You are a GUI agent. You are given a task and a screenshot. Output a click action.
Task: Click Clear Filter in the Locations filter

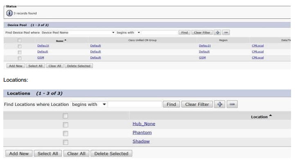click(x=197, y=104)
